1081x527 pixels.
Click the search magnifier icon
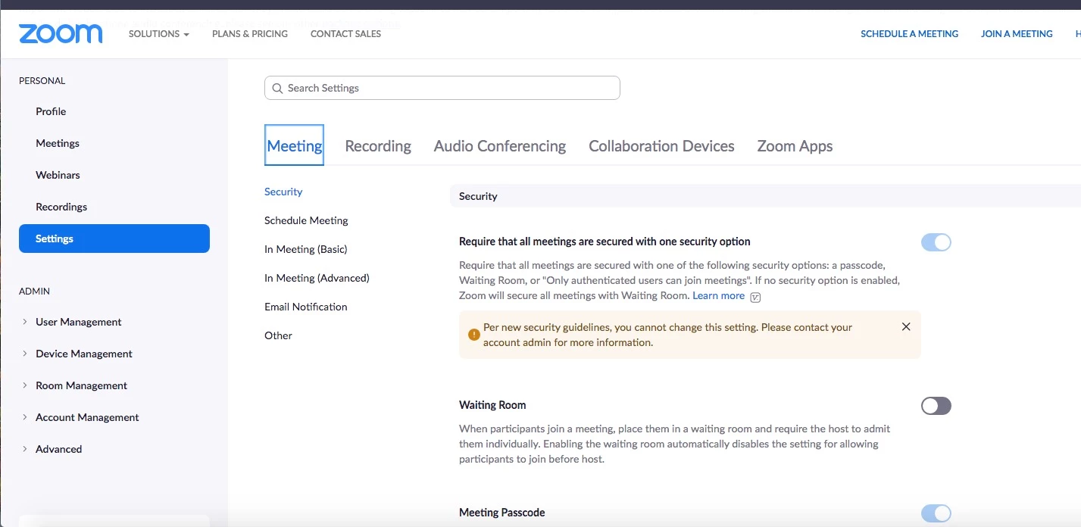point(277,88)
